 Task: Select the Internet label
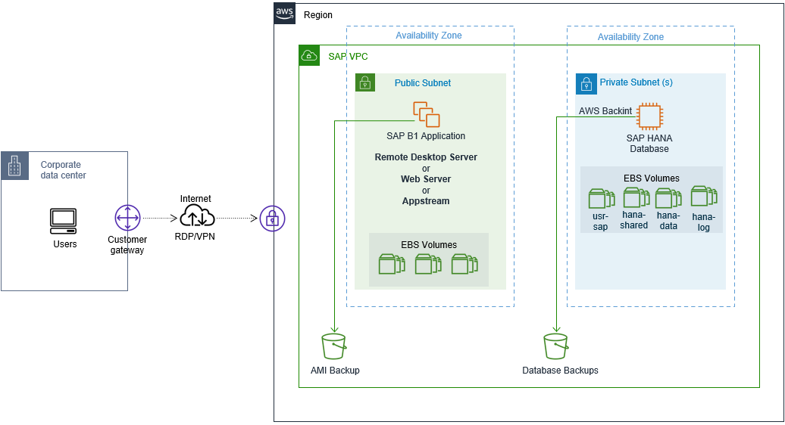[195, 199]
